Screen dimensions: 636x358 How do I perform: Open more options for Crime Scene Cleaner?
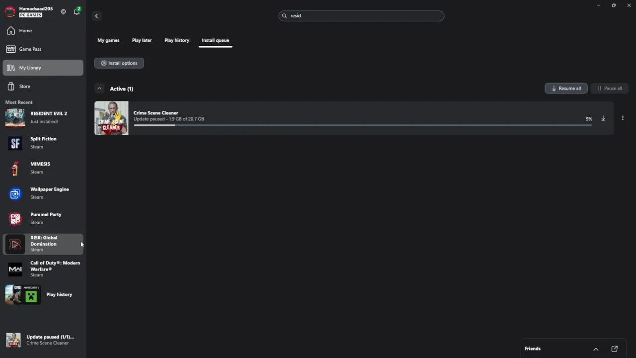[623, 118]
